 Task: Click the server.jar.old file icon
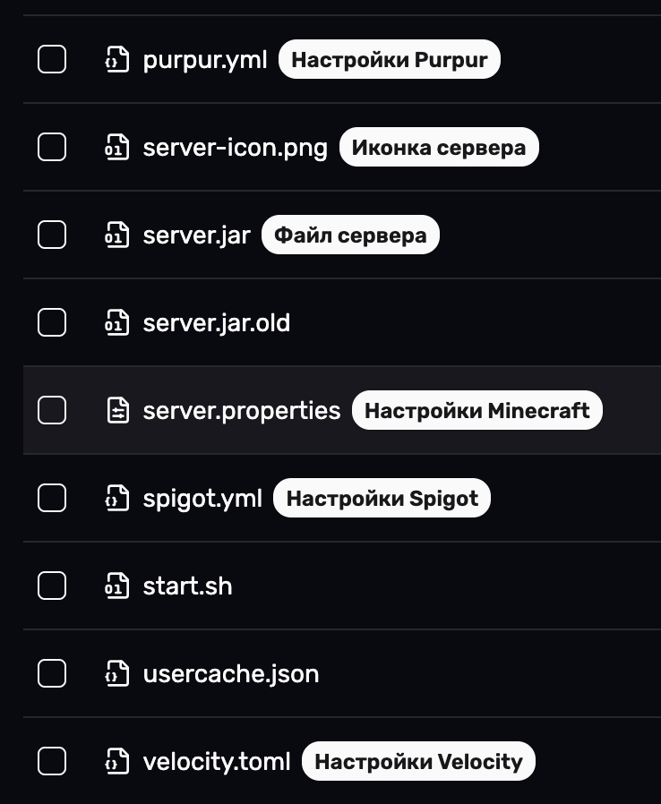coord(117,323)
